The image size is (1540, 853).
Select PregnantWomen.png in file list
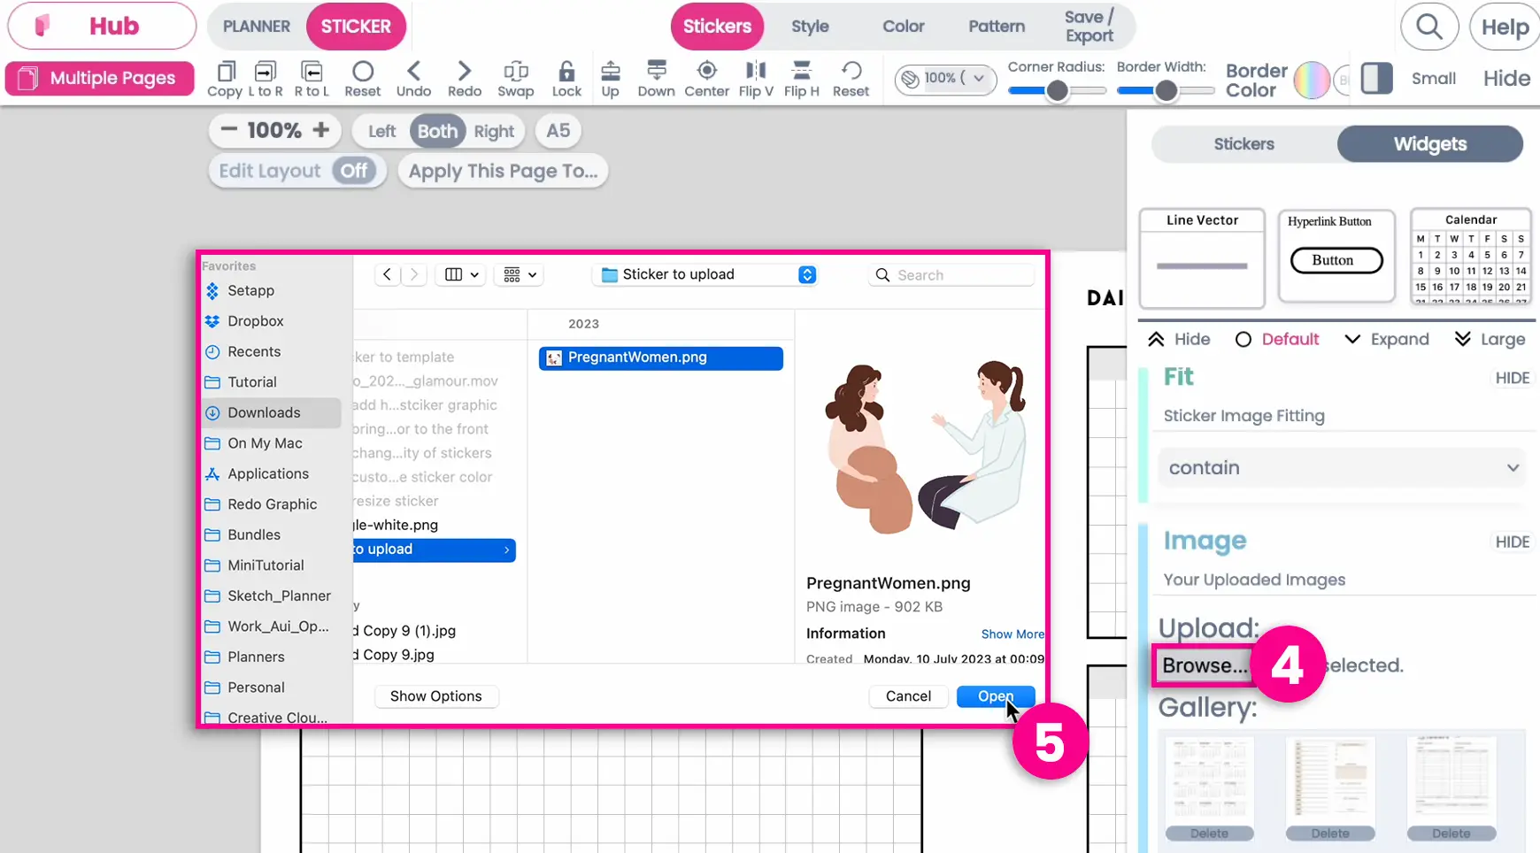point(660,357)
